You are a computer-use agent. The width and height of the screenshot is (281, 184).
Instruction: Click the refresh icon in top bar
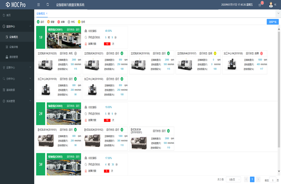48,5
